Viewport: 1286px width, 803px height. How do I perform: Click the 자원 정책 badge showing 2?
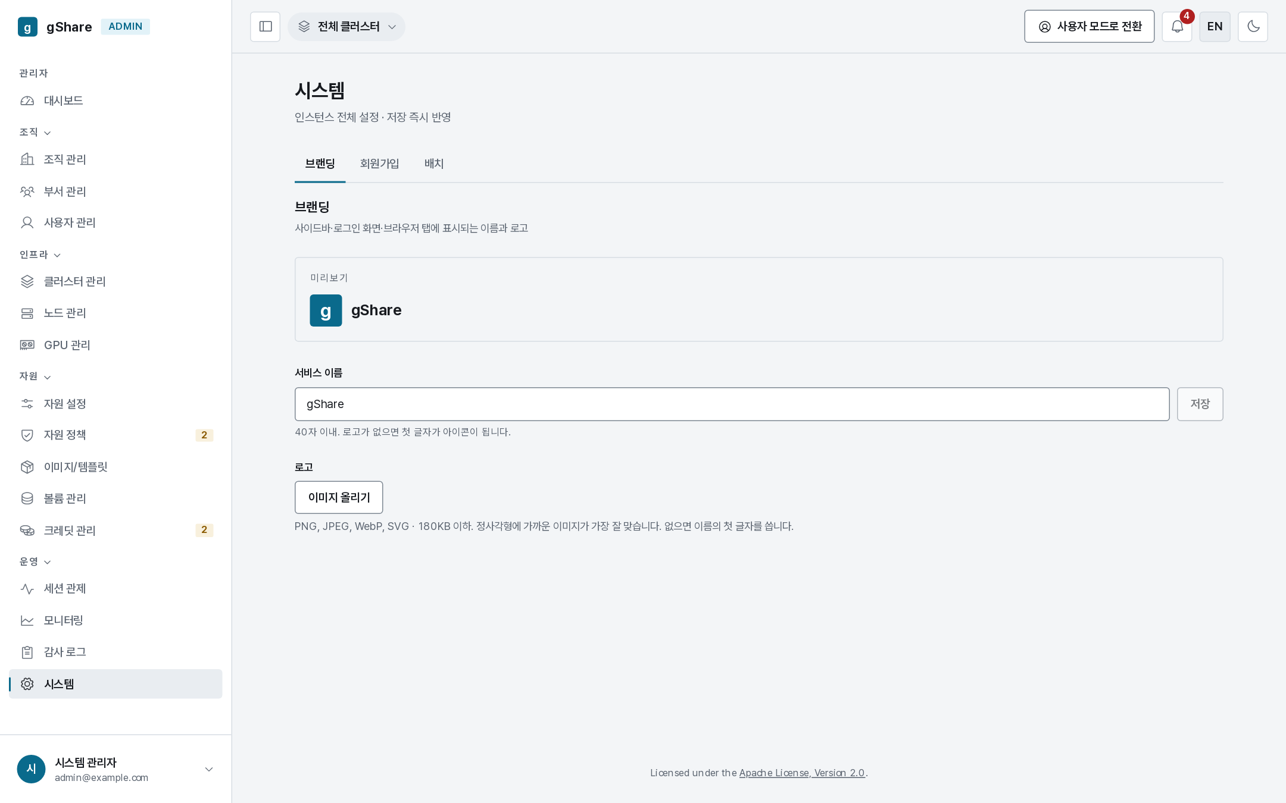[x=204, y=435]
